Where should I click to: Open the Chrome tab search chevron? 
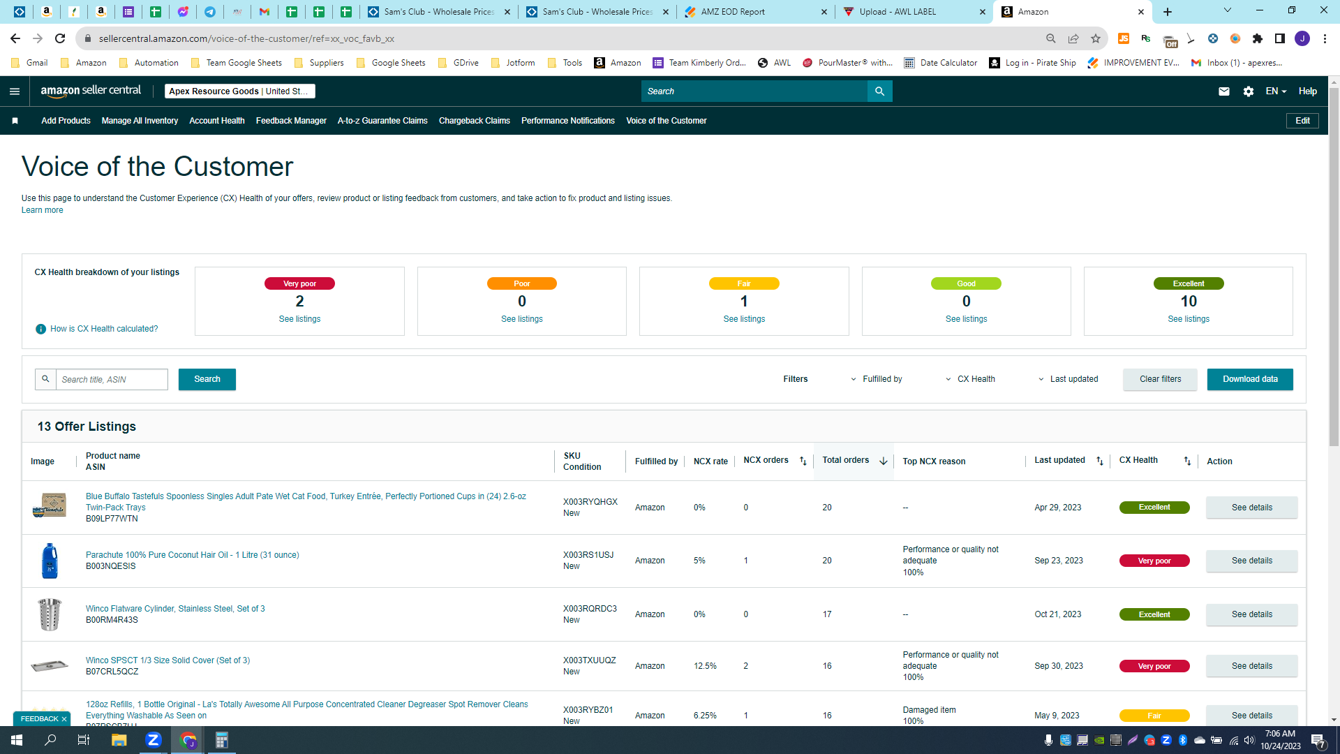point(1228,10)
